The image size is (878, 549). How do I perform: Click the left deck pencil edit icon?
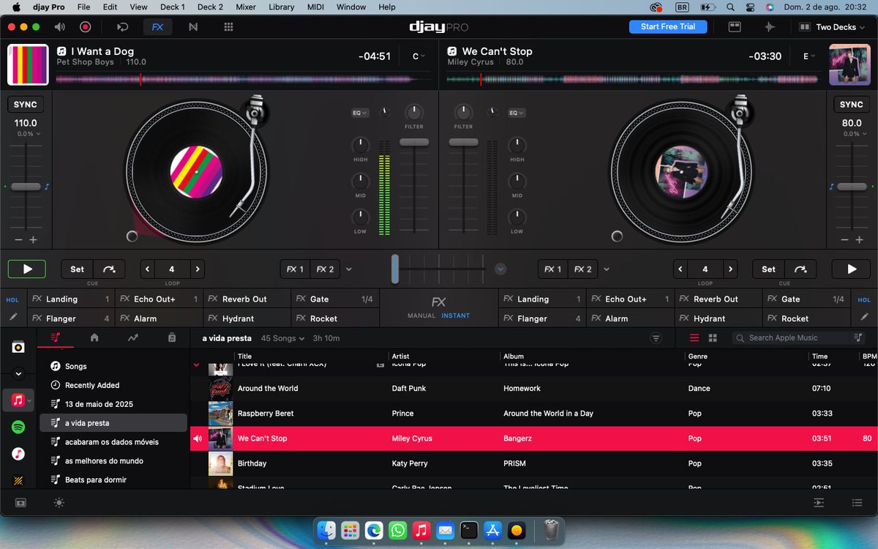[x=12, y=318]
